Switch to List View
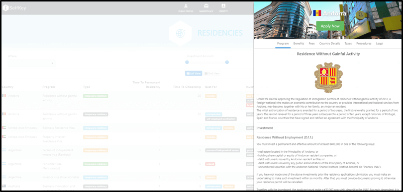Screen dimensions: 403x192 (x=194, y=73)
